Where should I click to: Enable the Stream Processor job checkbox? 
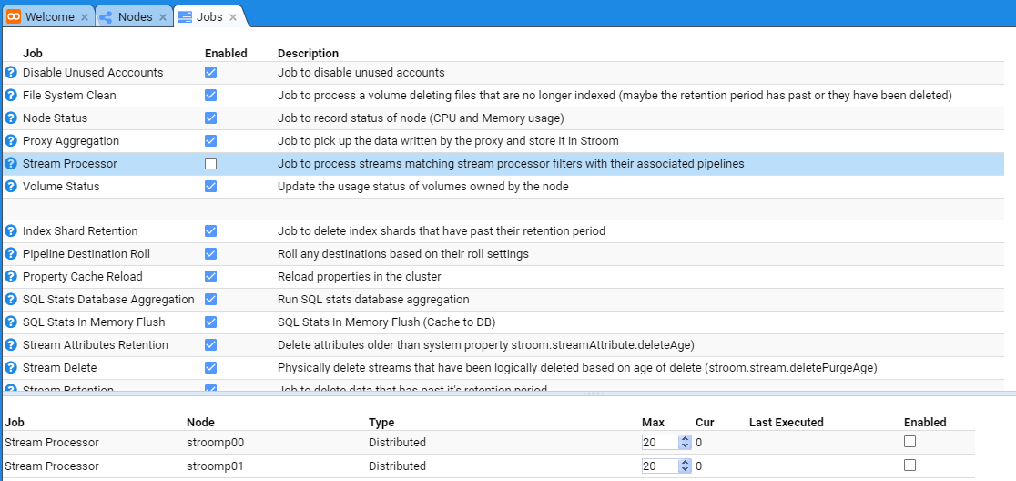coord(210,164)
